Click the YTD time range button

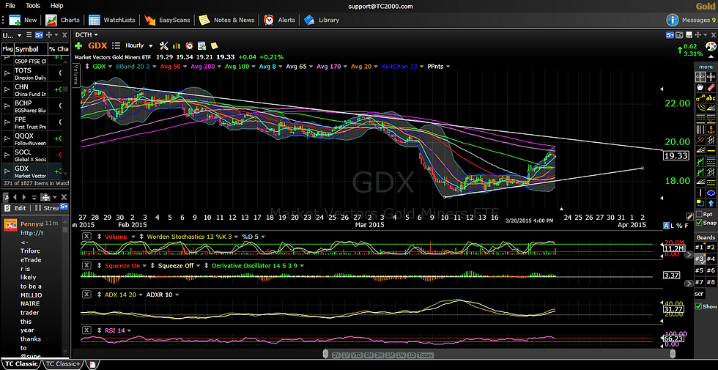(x=357, y=355)
